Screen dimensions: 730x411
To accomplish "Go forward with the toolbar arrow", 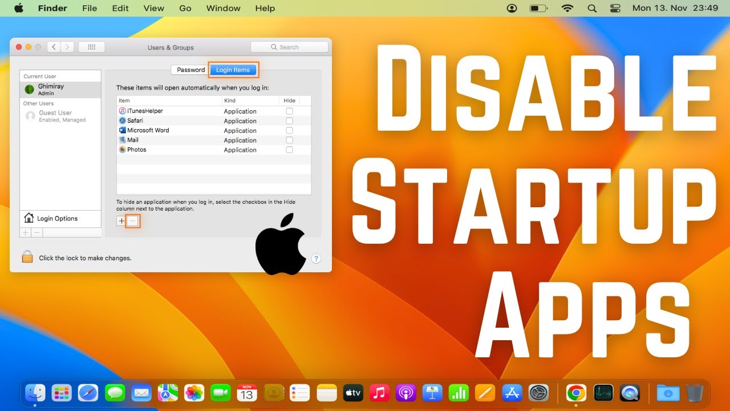I will coord(67,47).
